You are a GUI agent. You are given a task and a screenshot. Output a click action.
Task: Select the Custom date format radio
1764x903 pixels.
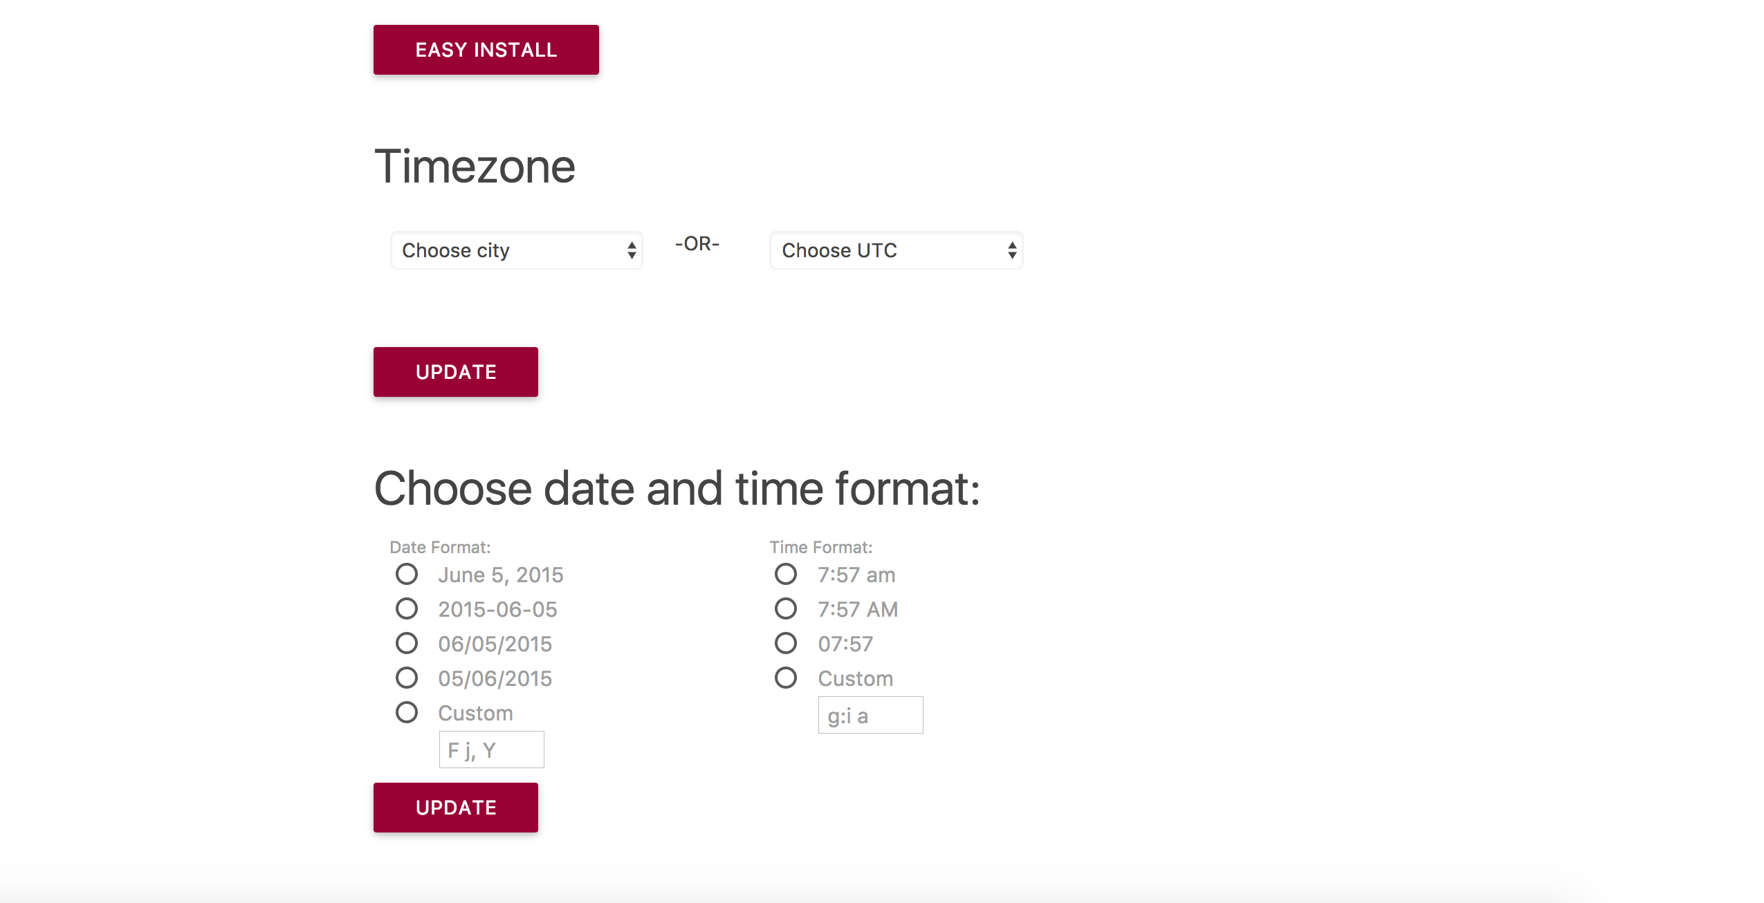tap(407, 712)
